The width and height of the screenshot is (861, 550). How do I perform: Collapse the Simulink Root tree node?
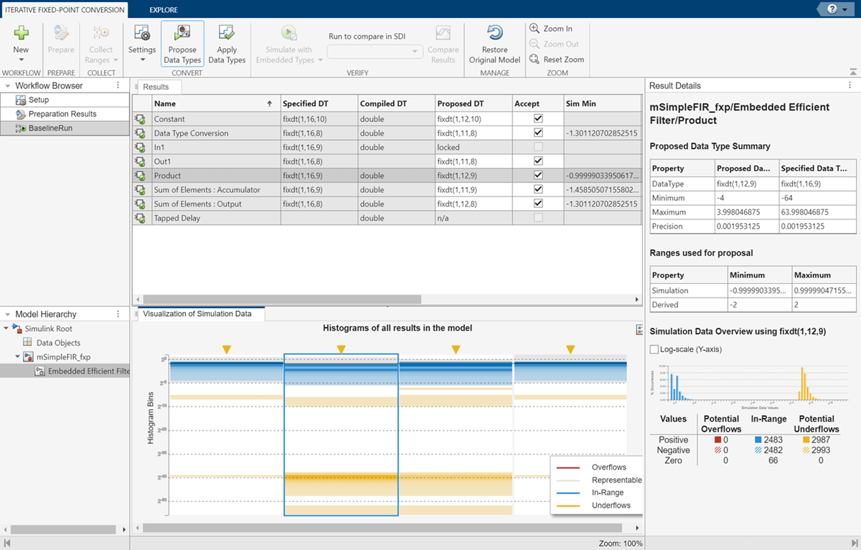pyautogui.click(x=6, y=328)
